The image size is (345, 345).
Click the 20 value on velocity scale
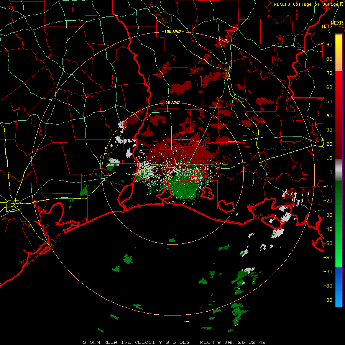pos(329,144)
